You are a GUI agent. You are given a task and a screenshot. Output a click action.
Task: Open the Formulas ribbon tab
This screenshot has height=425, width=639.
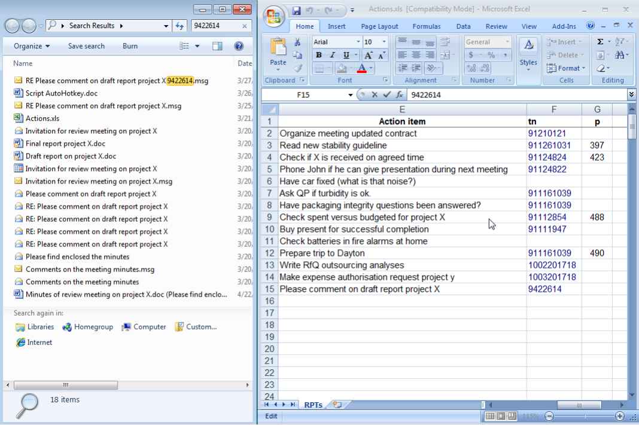point(426,26)
